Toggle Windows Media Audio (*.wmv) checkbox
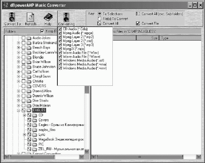Viewport: 205px width, 163px height. pyautogui.click(x=60, y=68)
